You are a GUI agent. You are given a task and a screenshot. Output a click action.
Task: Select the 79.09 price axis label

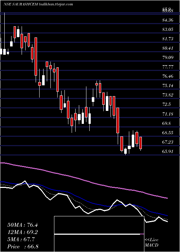click(x=167, y=57)
